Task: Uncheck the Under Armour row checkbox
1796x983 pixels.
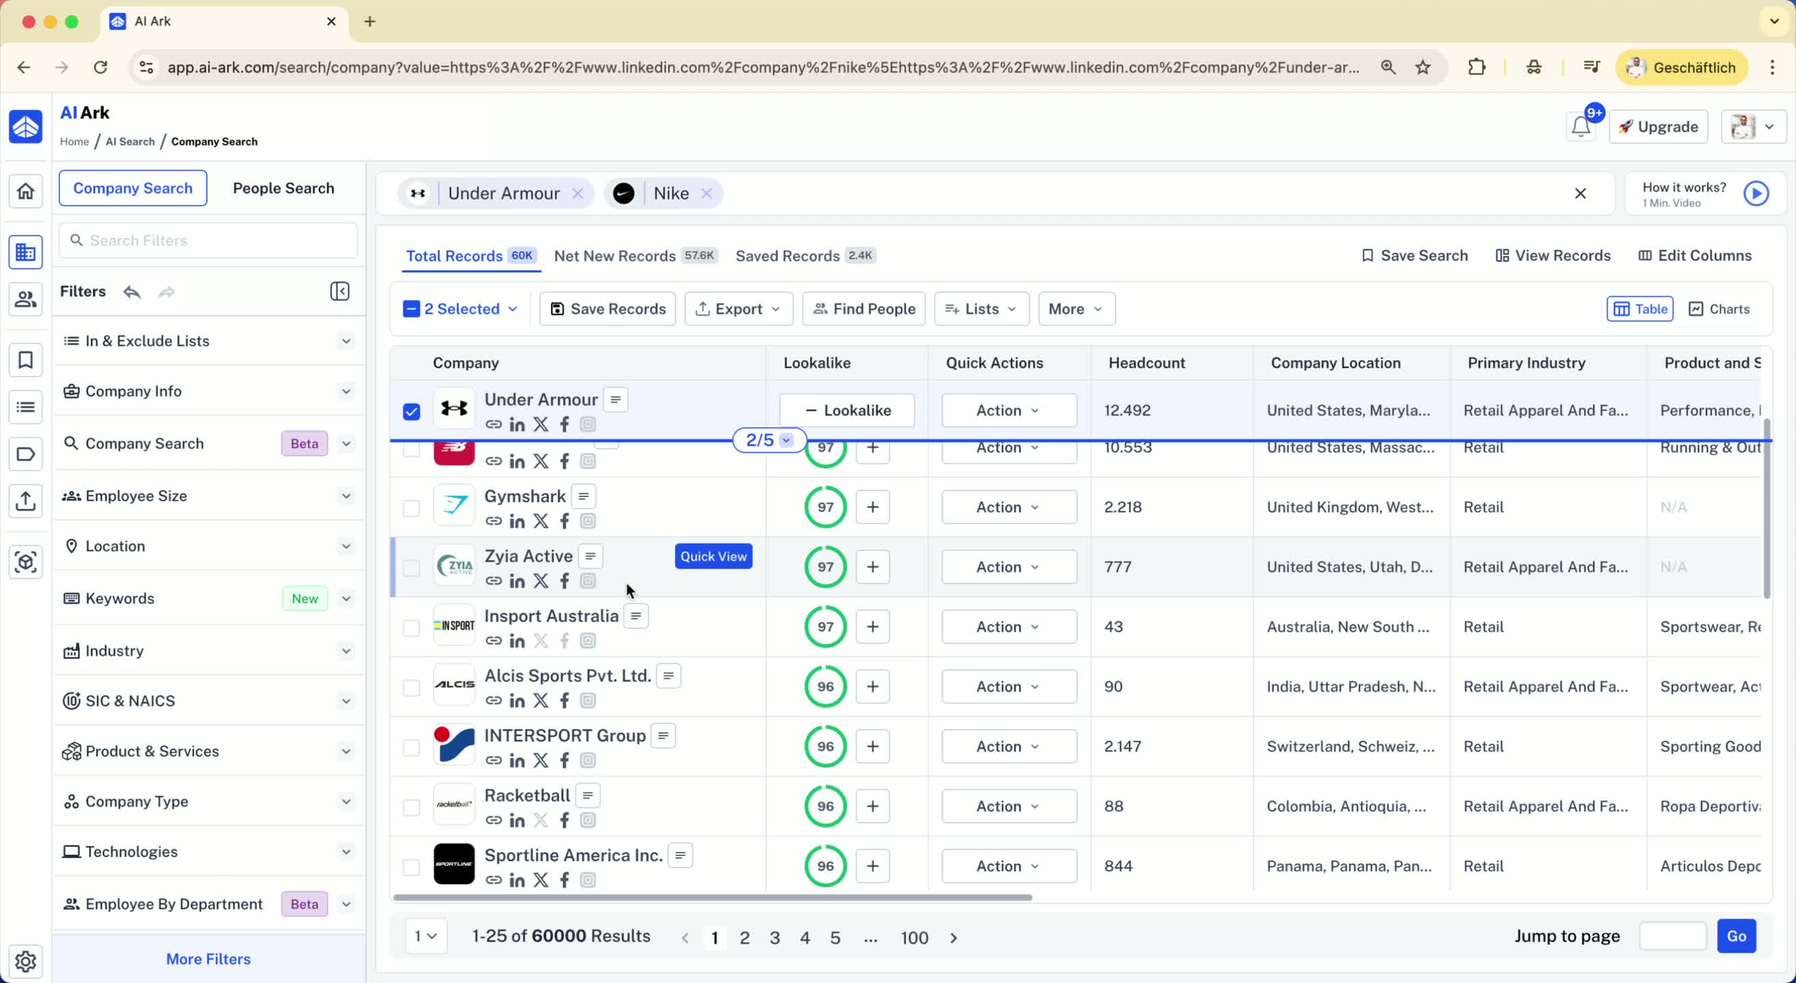Action: click(411, 412)
